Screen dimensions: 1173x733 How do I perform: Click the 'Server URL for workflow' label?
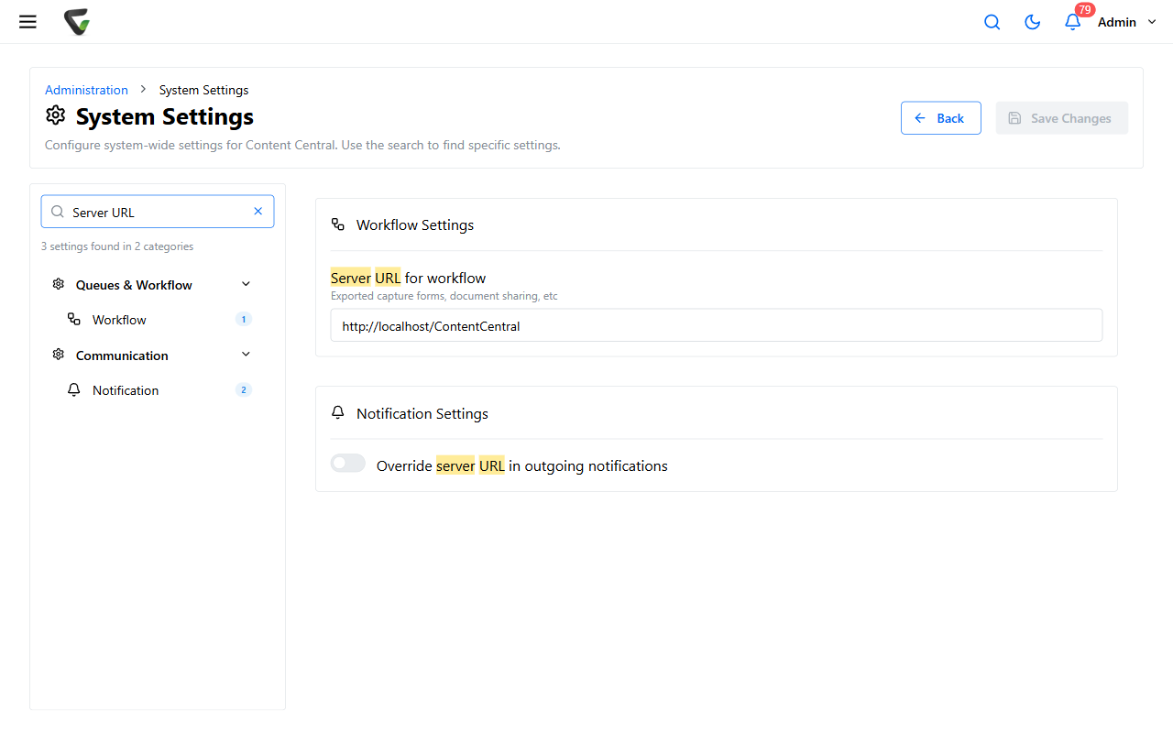[409, 278]
